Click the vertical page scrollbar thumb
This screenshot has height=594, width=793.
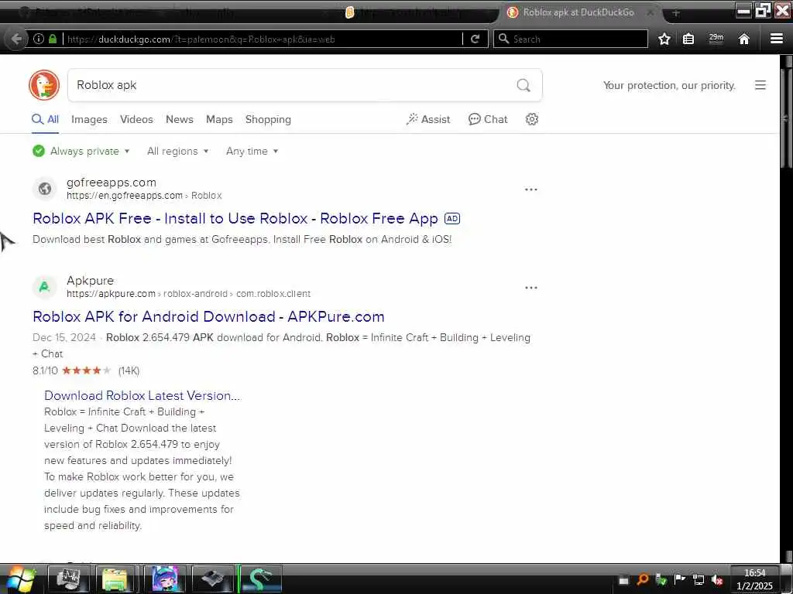[x=787, y=118]
